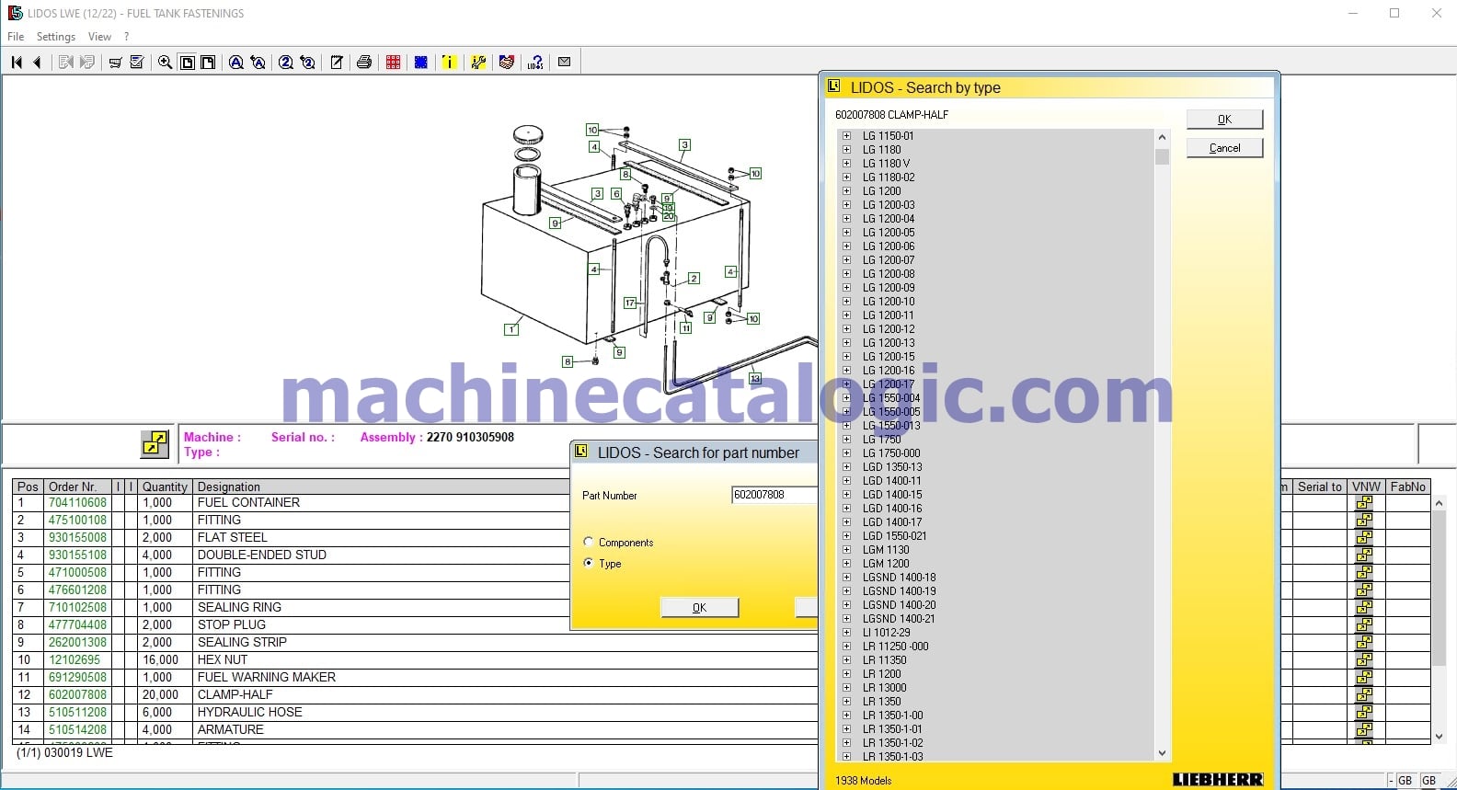Click part callout 17 in the diagram
The image size is (1457, 790).
(630, 303)
